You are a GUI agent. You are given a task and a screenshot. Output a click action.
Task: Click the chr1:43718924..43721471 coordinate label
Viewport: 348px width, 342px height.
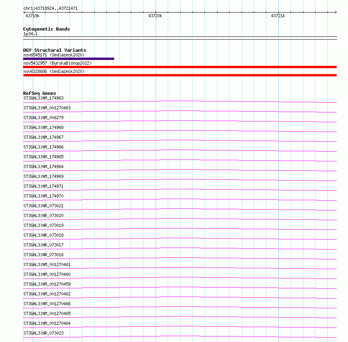(x=50, y=9)
